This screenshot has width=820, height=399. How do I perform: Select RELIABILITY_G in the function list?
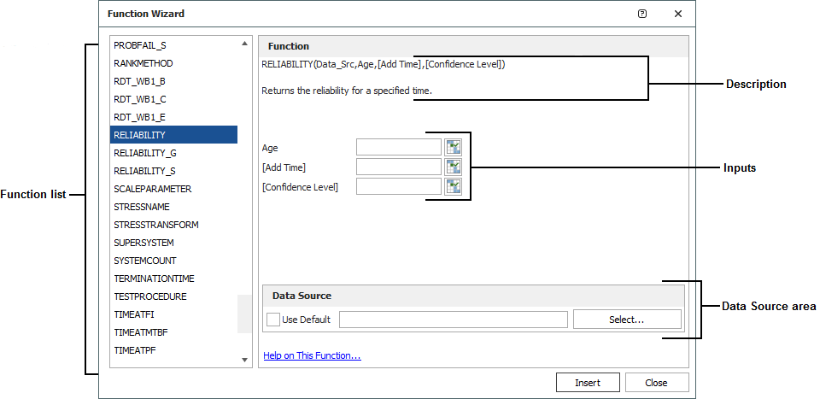(x=145, y=153)
